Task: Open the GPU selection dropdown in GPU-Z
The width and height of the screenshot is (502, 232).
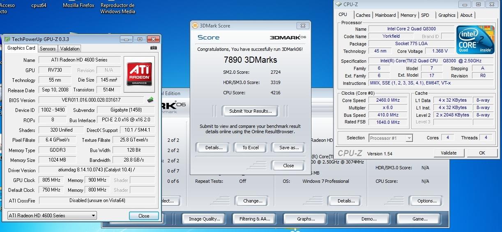Action: pyautogui.click(x=52, y=215)
